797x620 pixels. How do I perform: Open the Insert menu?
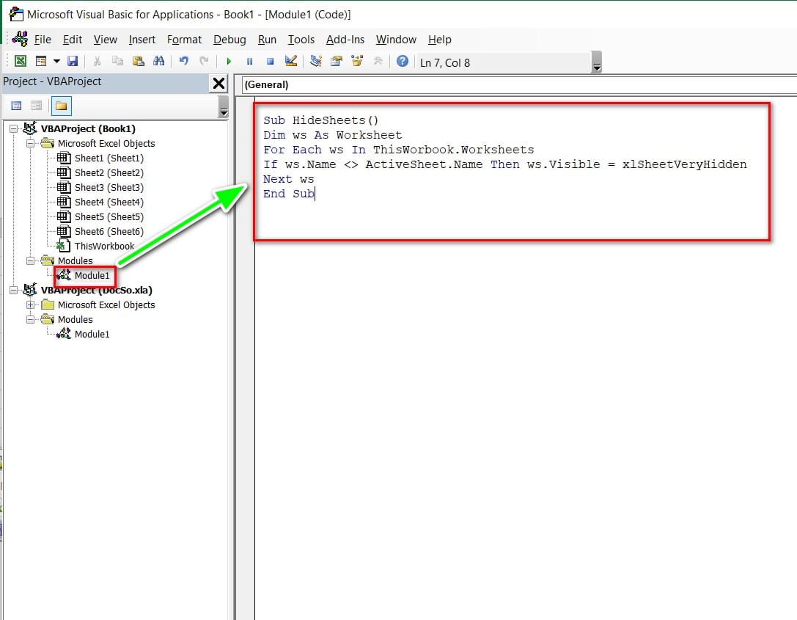point(142,40)
